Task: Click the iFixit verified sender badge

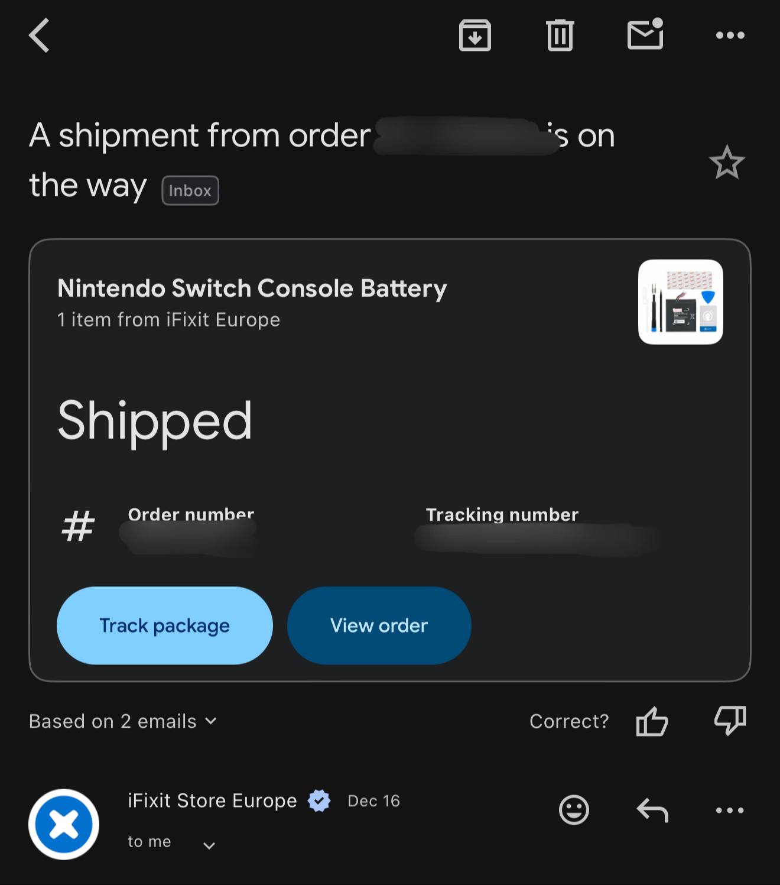Action: pyautogui.click(x=319, y=801)
